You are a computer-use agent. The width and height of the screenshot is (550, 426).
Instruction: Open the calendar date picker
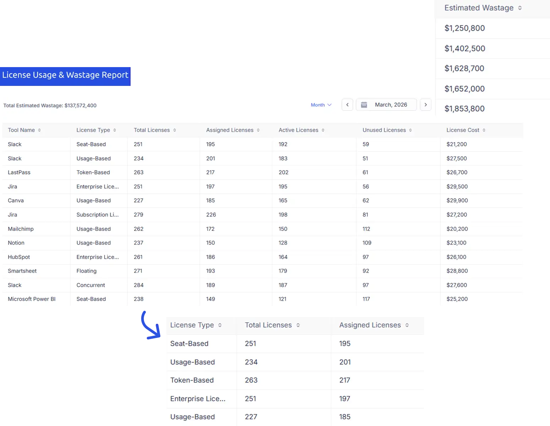(364, 104)
